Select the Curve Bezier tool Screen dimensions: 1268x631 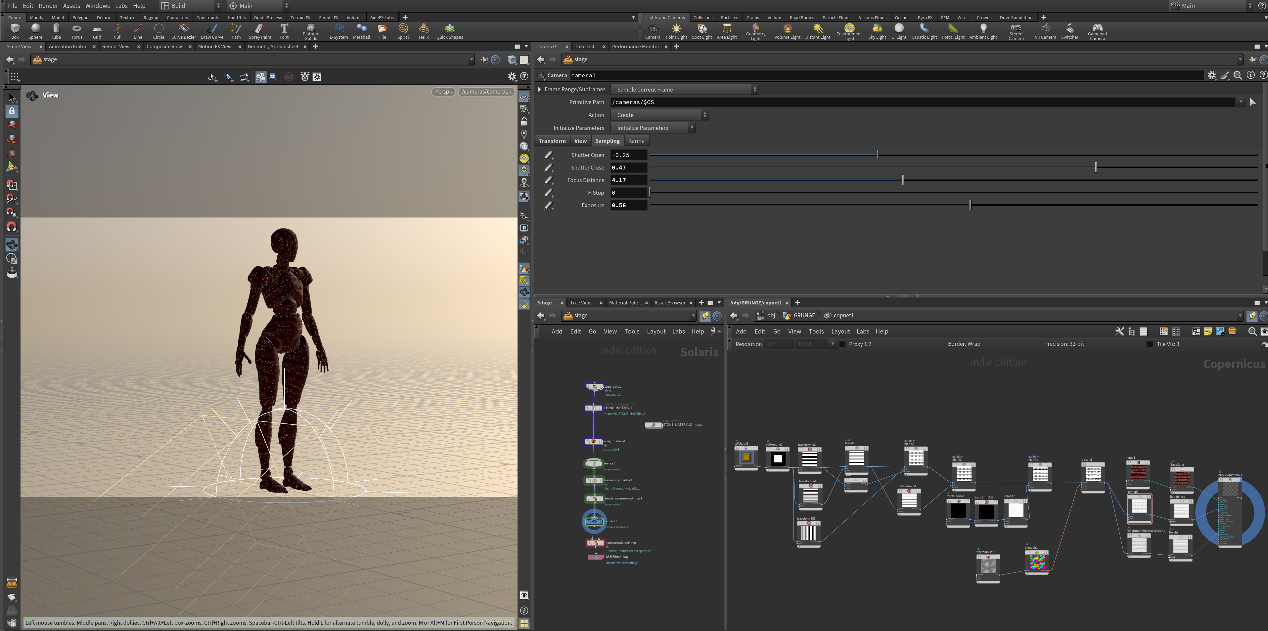click(x=184, y=31)
